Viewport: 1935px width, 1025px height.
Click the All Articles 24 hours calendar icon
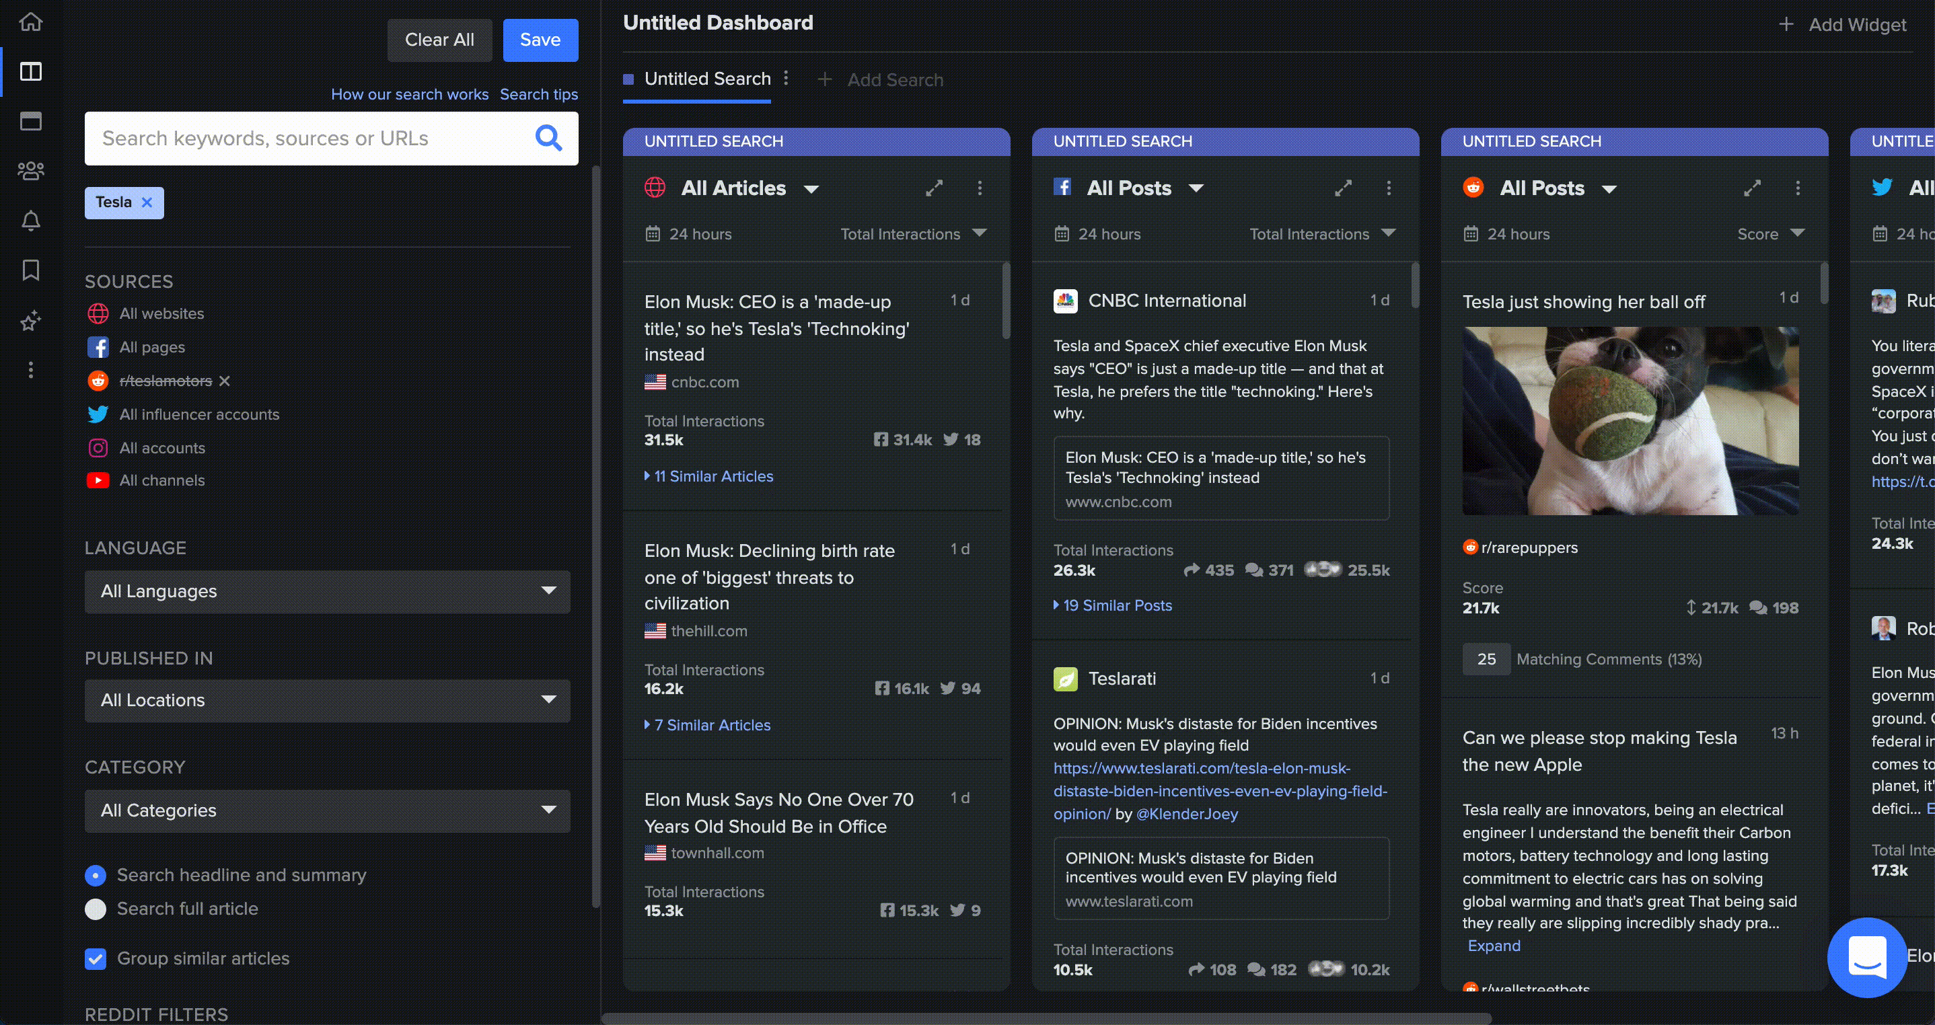[x=653, y=233]
